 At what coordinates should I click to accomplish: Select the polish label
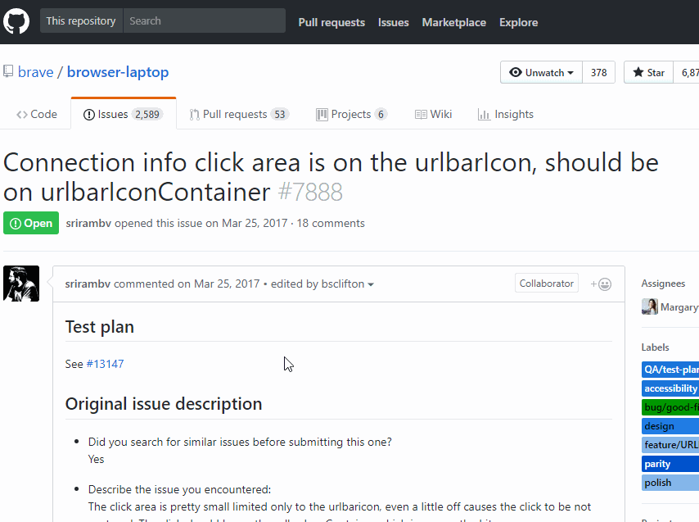click(670, 483)
